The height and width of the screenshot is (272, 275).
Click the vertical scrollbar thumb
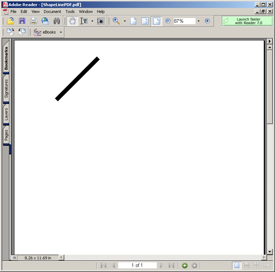coord(270,87)
